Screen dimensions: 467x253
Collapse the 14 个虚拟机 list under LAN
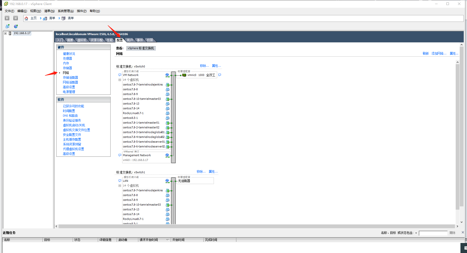click(120, 186)
